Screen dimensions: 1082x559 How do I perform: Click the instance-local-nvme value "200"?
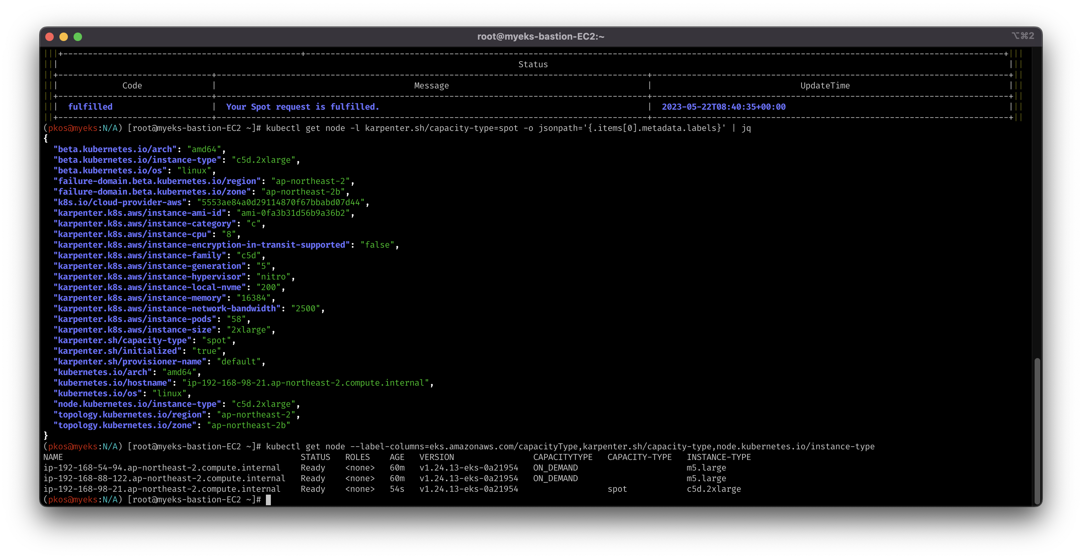coord(268,287)
